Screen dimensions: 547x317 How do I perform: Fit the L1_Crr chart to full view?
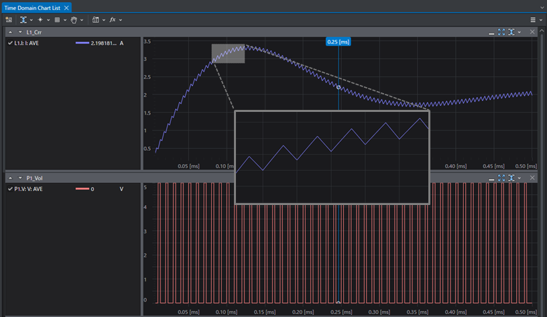point(501,32)
